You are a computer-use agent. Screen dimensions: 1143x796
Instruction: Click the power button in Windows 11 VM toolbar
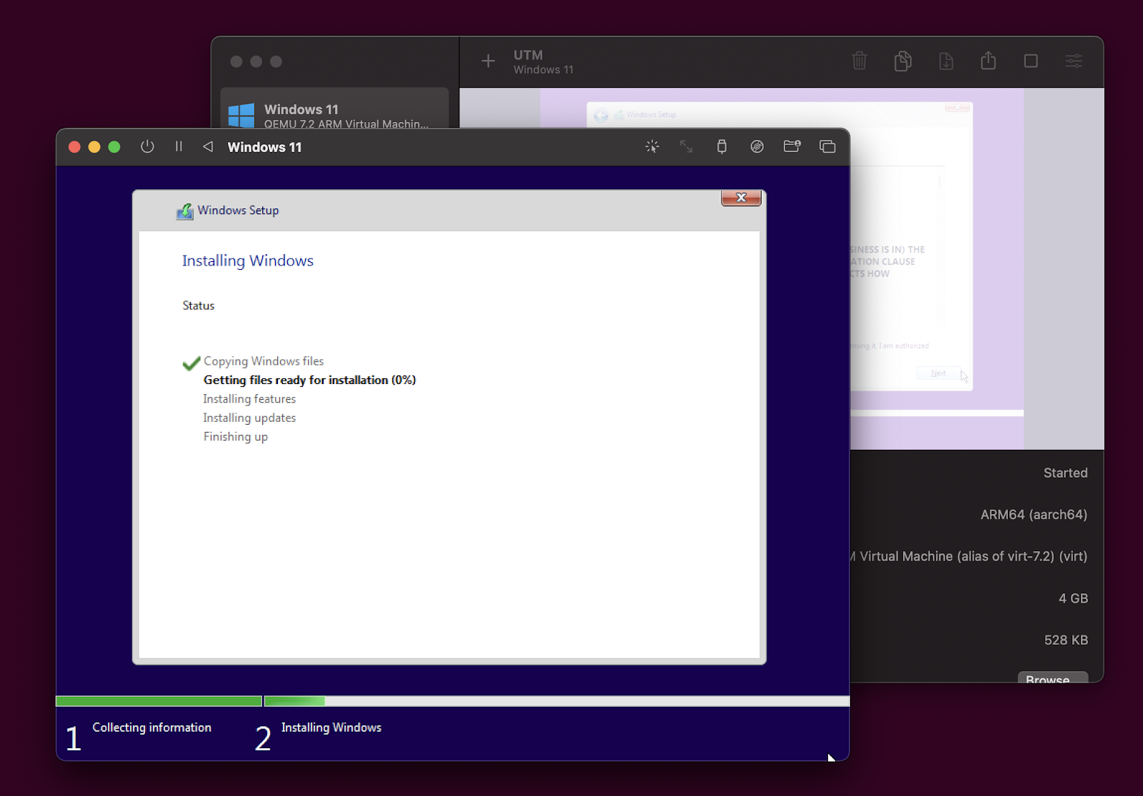(x=147, y=146)
